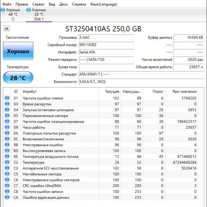Click status icon for attribute C2
Screen dimensions: 207x207
click(x=7, y=162)
